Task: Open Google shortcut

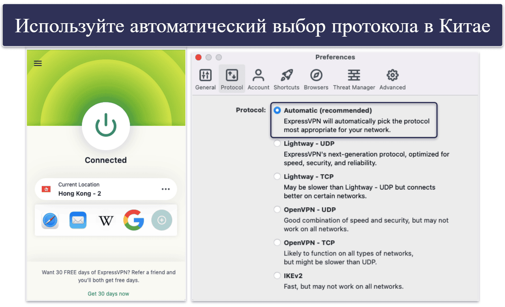Action: pyautogui.click(x=134, y=220)
